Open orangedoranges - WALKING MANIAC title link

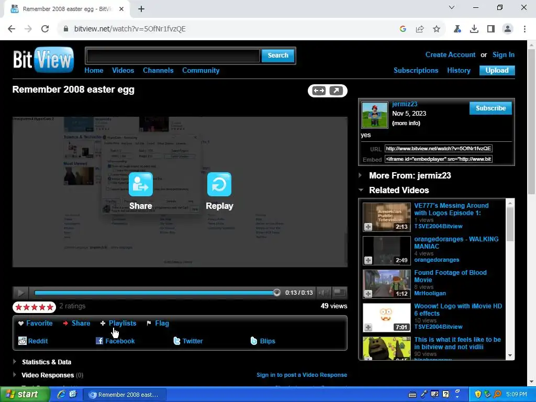[x=456, y=243]
